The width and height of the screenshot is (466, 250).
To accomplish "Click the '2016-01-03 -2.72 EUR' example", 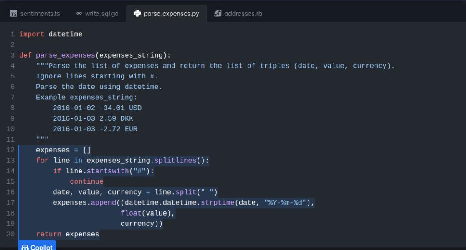I will (95, 129).
